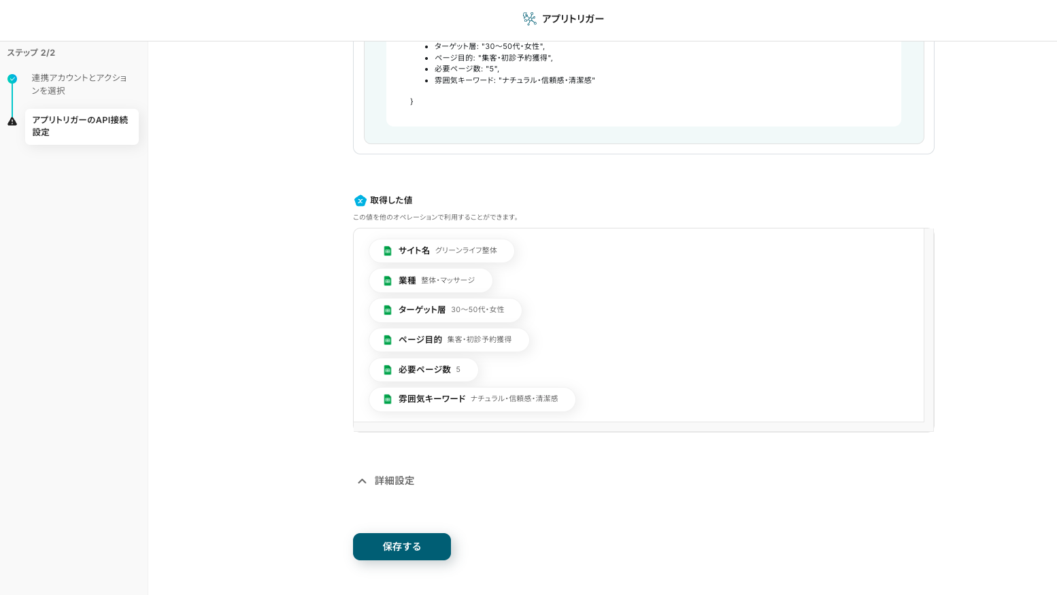
Task: Select the ページ目的 value chip
Action: pos(449,340)
